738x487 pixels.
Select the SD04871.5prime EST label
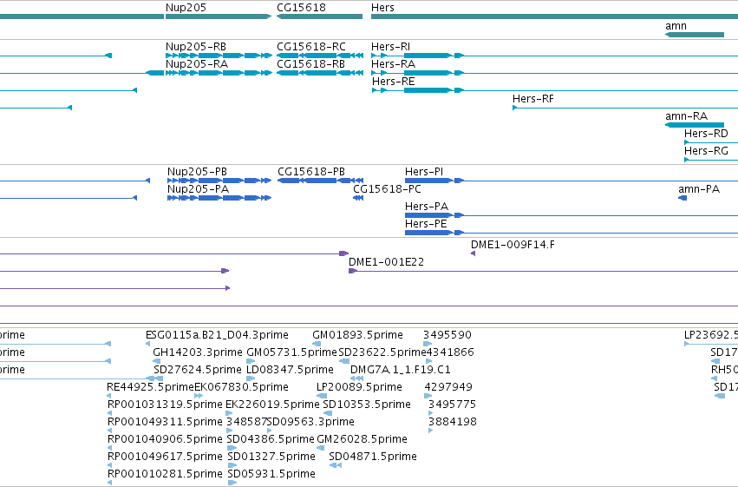tap(373, 457)
